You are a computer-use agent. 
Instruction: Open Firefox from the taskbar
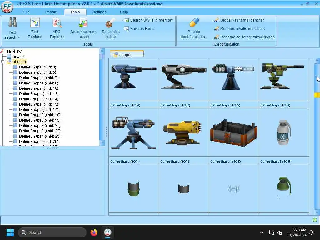pos(94,232)
